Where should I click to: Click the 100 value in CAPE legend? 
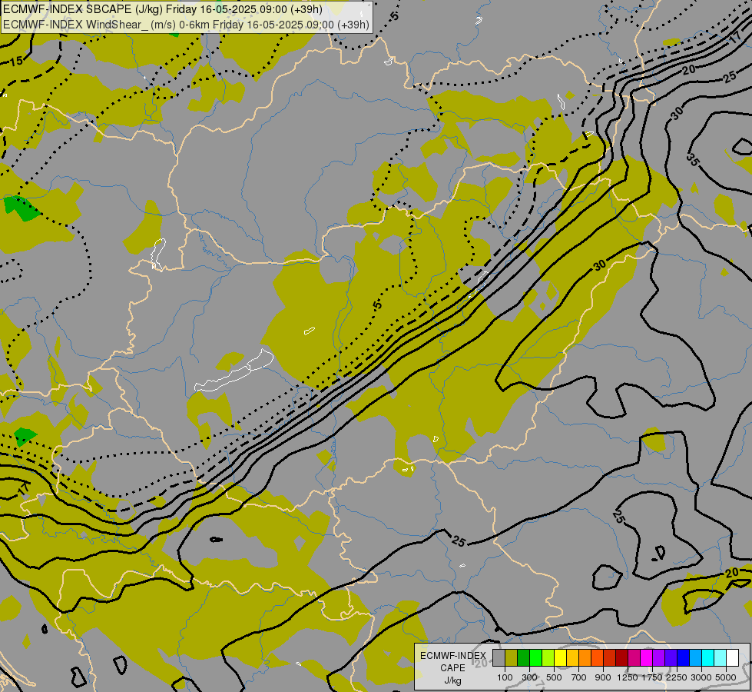[505, 677]
